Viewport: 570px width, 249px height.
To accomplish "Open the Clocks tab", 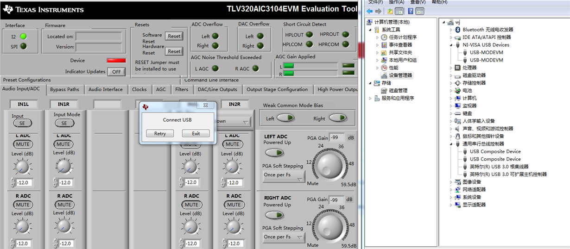I will 139,89.
